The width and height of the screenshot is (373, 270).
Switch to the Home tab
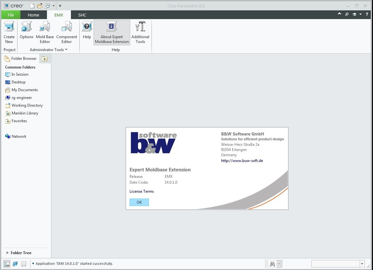(x=33, y=15)
